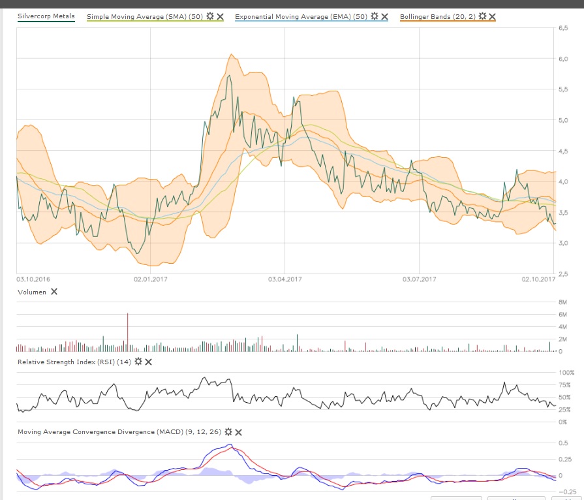This screenshot has height=500, width=584.
Task: Open Bollinger Bands settings gear
Action: 482,16
